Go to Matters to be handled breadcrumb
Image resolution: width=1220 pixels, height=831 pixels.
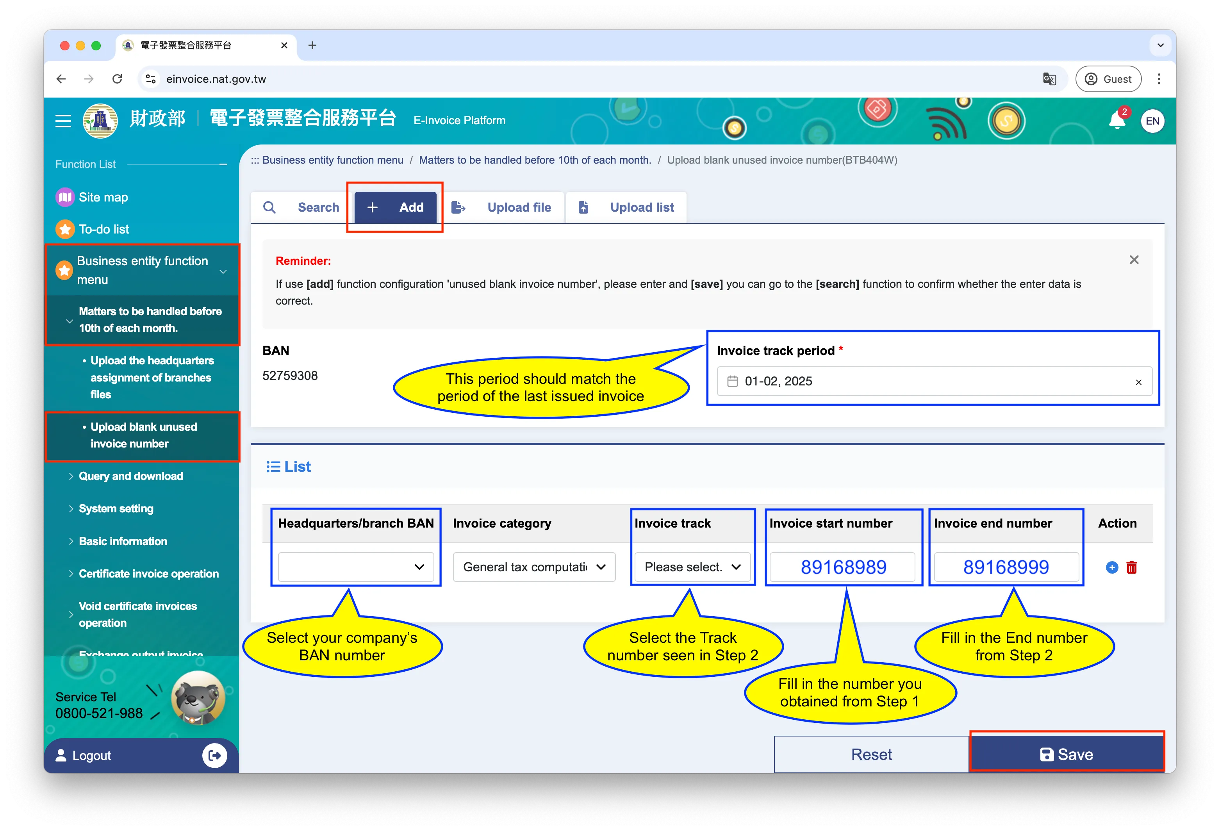coord(535,160)
